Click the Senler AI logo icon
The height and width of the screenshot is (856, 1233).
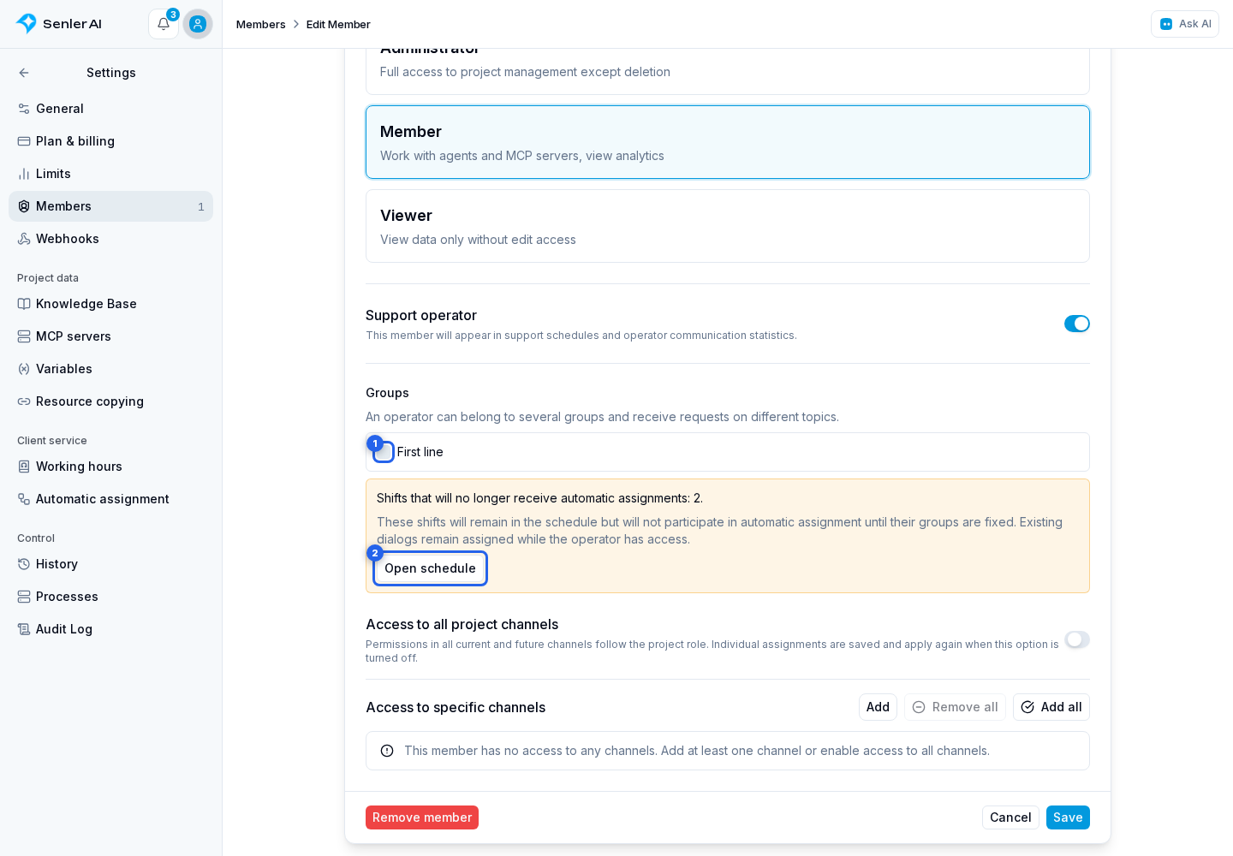pos(27,24)
